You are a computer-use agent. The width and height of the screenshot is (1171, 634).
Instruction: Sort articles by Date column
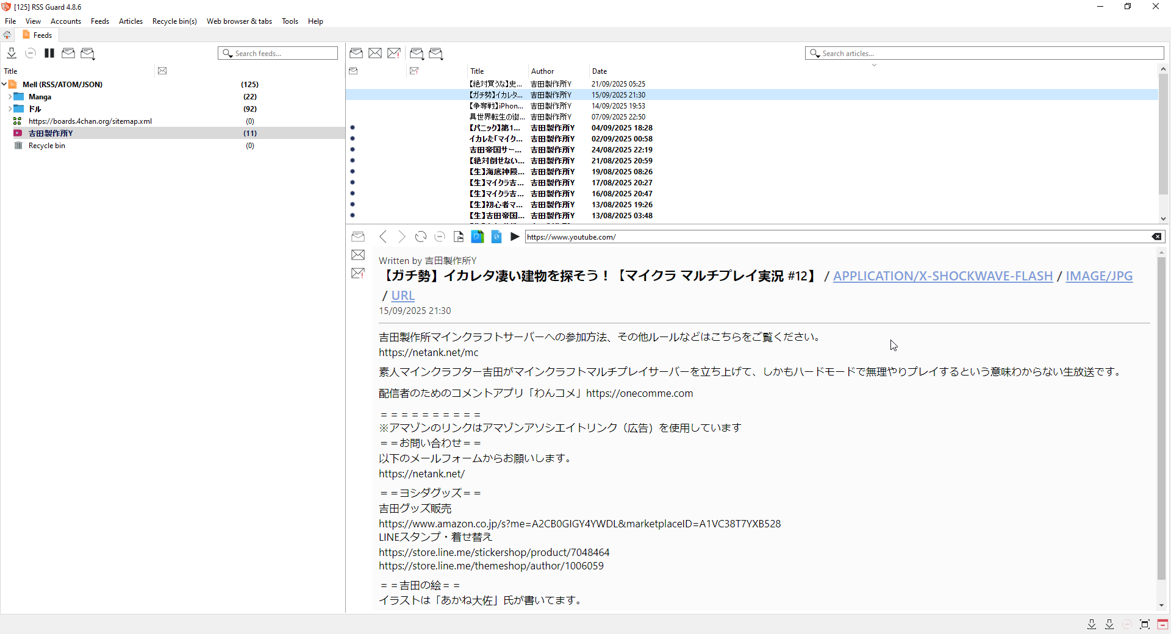600,71
